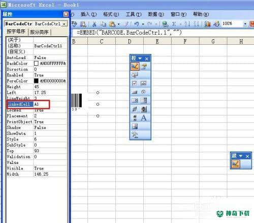Open the Control Toolbox options arrow
The height and width of the screenshot is (223, 254).
pos(140,59)
